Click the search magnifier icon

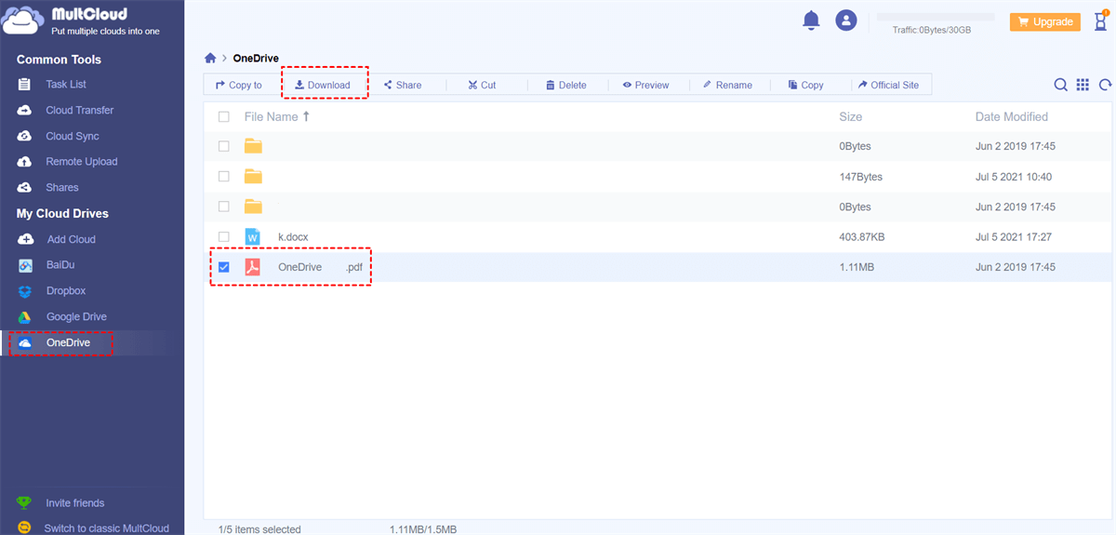[x=1060, y=85]
